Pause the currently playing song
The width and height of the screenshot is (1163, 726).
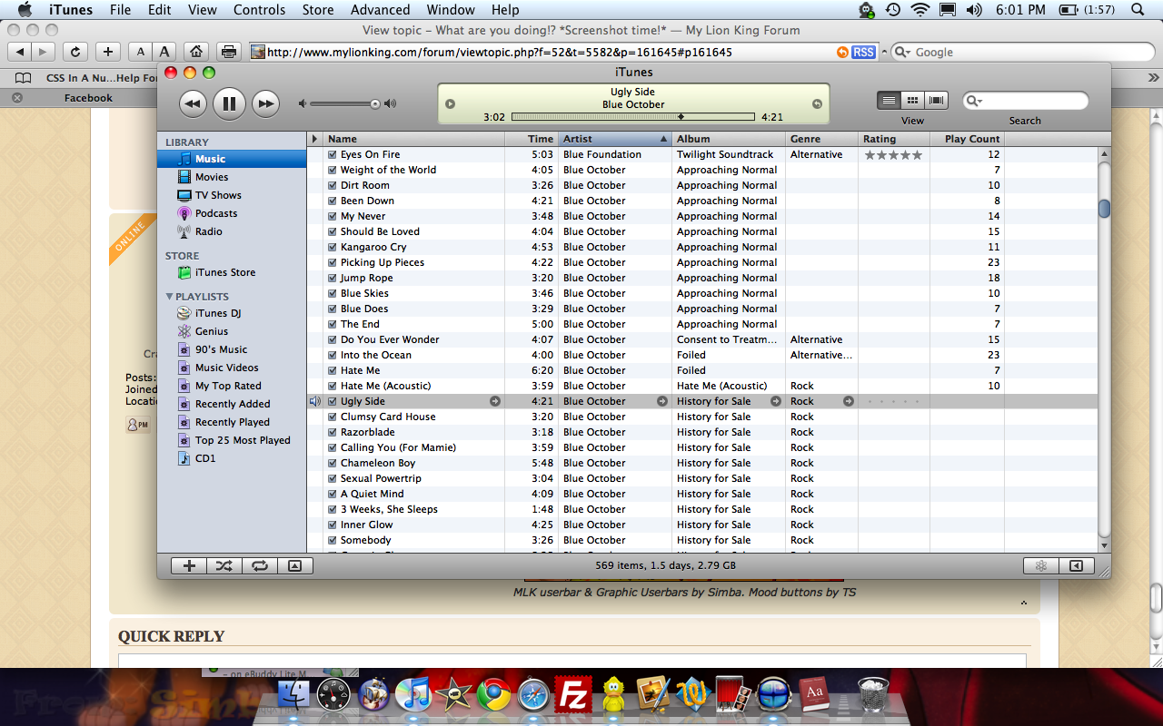229,103
